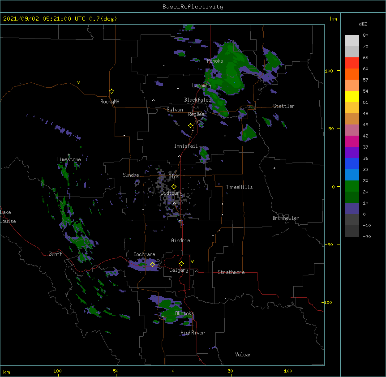This screenshot has width=386, height=377.
Task: Select the yellow v marker northwest of RockyMH
Action: click(78, 82)
